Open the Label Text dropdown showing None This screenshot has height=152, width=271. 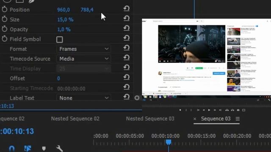84,98
